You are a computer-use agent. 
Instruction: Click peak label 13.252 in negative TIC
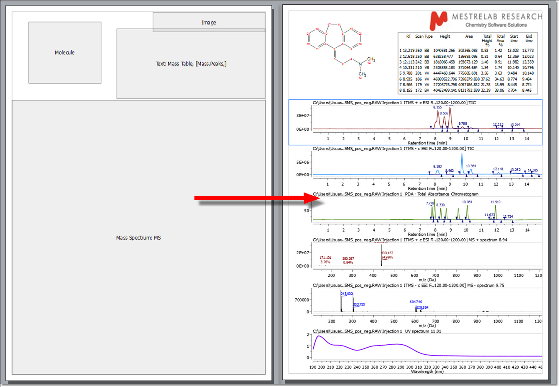pos(515,170)
